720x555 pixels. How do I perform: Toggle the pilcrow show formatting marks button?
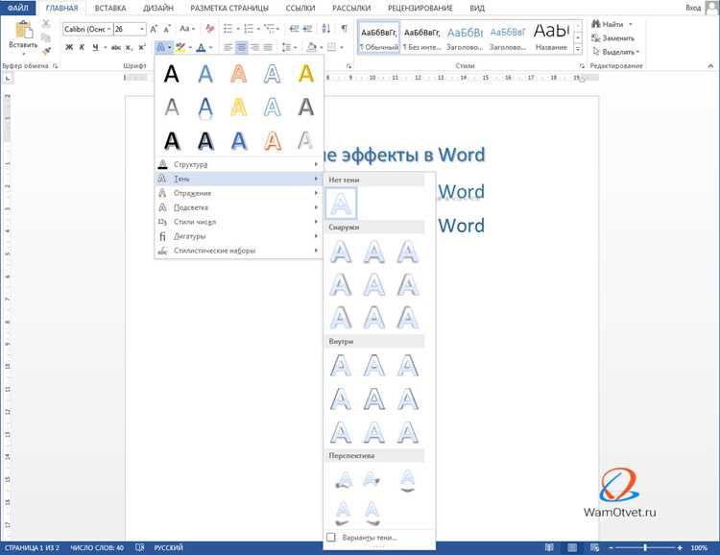point(344,29)
